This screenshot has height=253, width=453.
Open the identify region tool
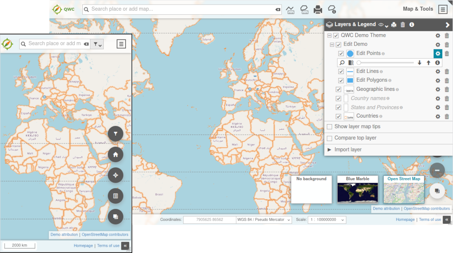pos(332,9)
